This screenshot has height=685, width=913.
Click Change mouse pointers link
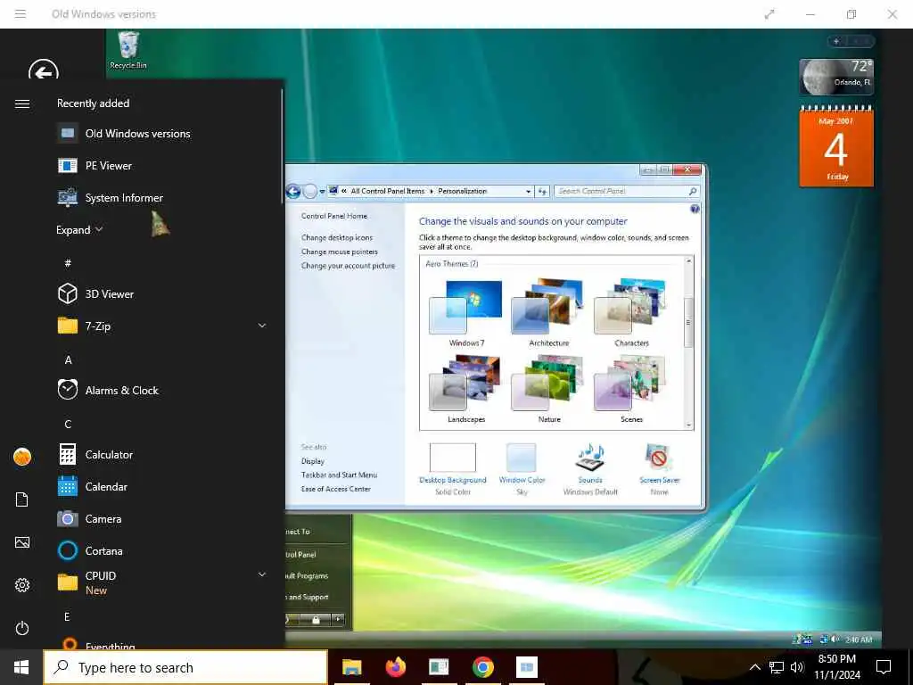340,252
